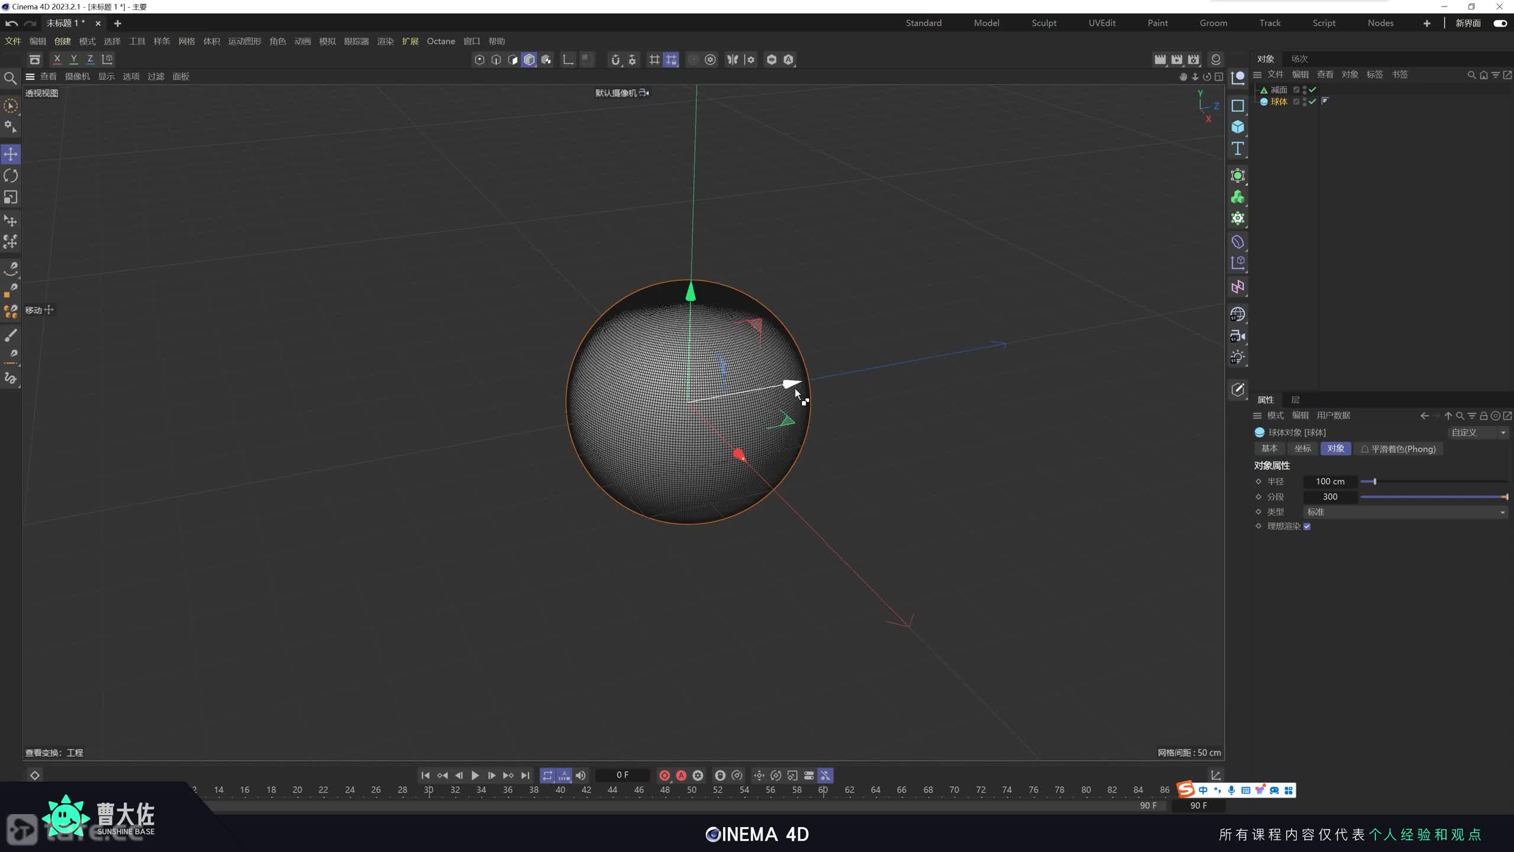1514x852 pixels.
Task: Switch to the Sculpt layout tab
Action: [1043, 23]
